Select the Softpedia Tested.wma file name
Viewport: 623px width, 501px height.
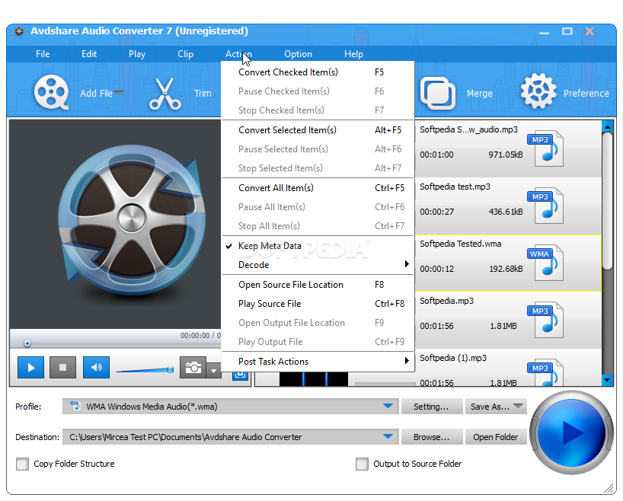click(461, 244)
